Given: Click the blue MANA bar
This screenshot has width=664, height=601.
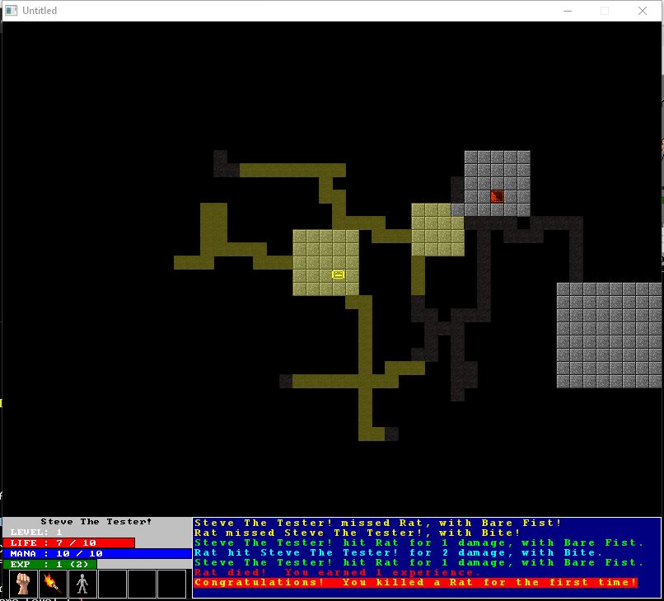Looking at the screenshot, I should point(96,554).
